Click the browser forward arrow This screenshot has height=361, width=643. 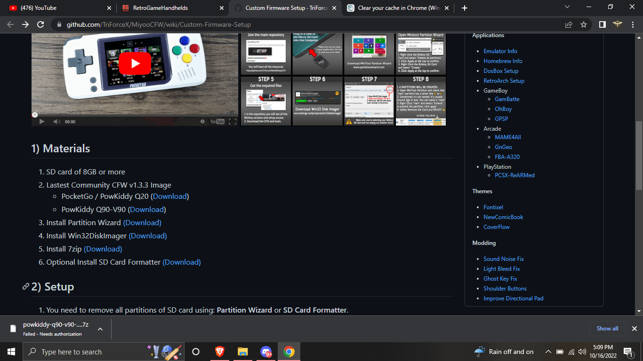(25, 24)
